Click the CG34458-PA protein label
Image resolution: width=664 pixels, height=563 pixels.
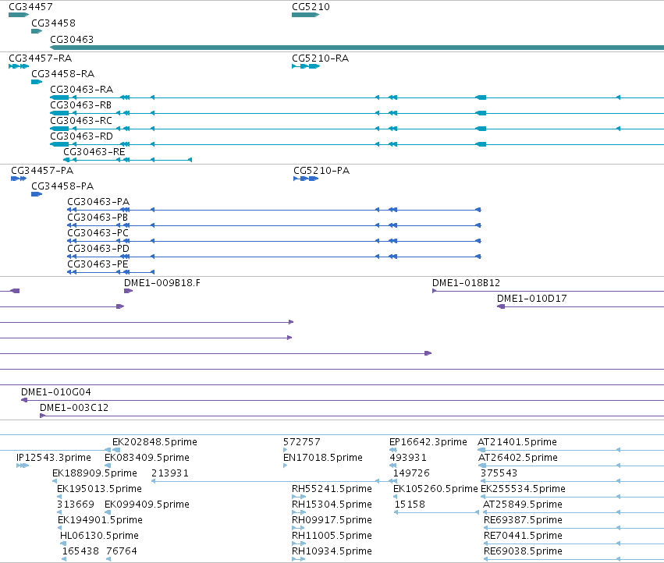point(62,186)
